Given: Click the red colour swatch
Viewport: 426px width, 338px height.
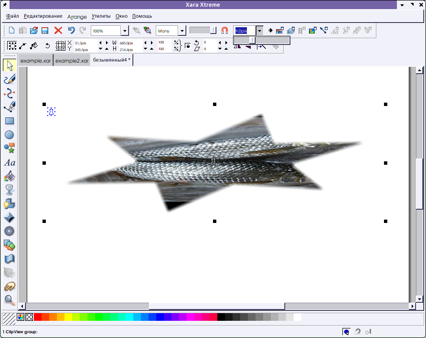Looking at the screenshot, I should tap(38, 317).
